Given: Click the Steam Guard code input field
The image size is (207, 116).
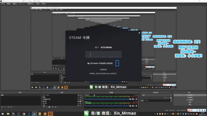Looking at the screenshot, I should point(103,54).
